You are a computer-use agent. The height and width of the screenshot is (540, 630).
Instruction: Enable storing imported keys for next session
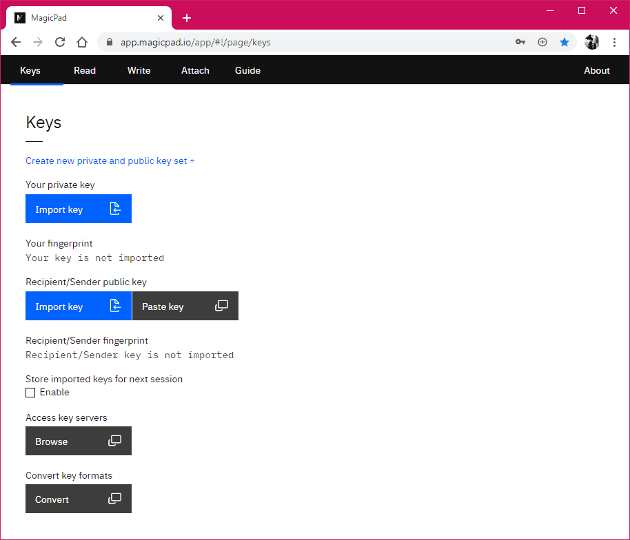[x=30, y=392]
